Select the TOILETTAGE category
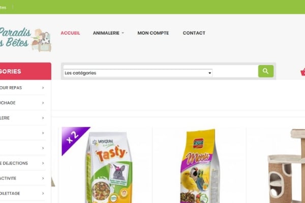The image size is (305, 203). tap(22, 193)
